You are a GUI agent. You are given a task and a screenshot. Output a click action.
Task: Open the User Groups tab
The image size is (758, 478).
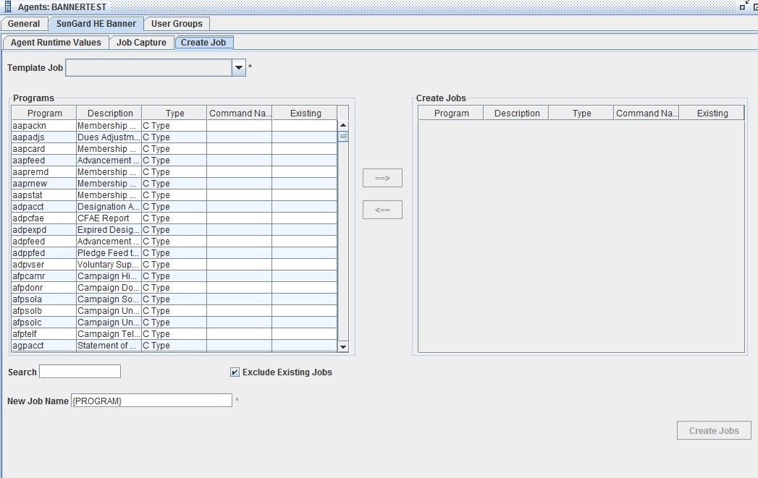(x=177, y=23)
